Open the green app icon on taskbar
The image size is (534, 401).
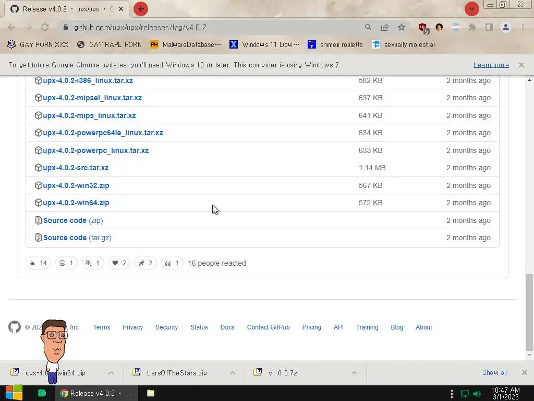click(42, 393)
